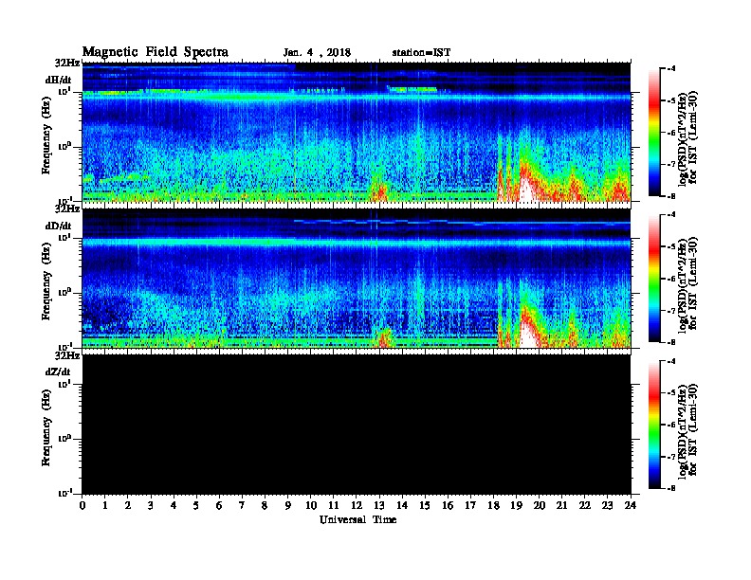This screenshot has width=751, height=580.
Task: Click hour '18' on the time axis
Action: pos(493,506)
